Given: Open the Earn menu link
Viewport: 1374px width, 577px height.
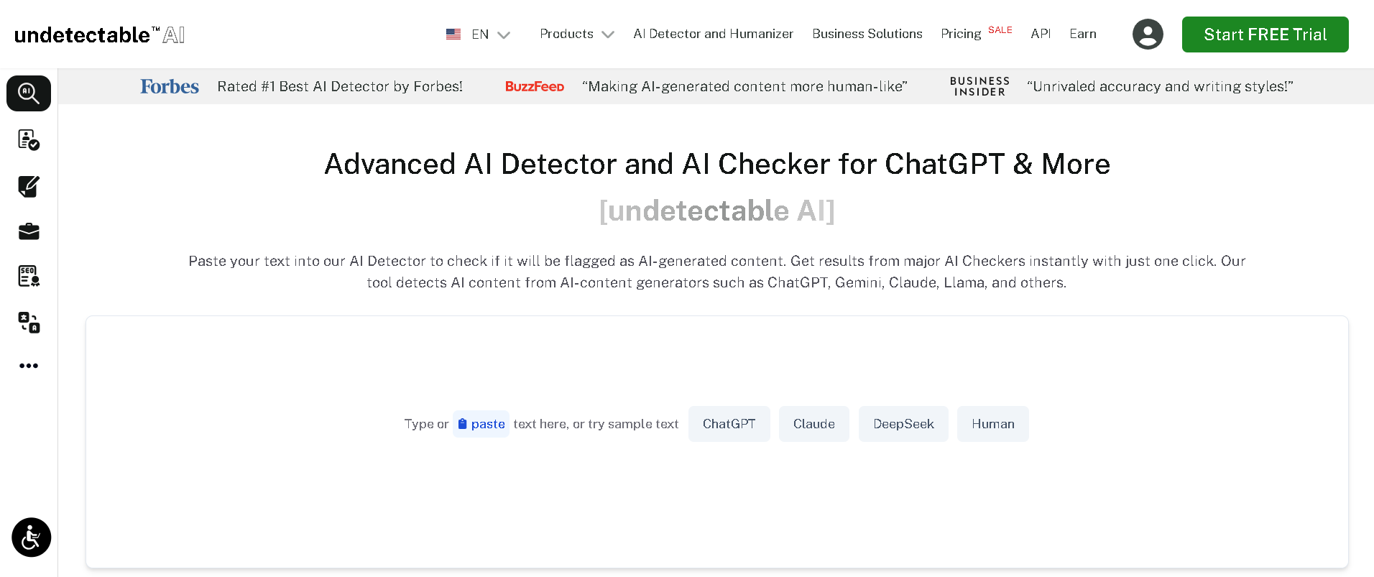Looking at the screenshot, I should [1083, 34].
